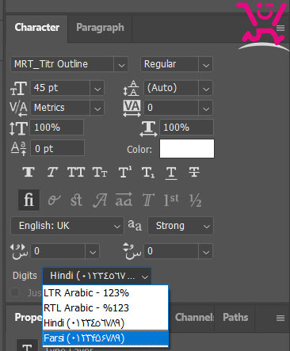
Task: Toggle Contextual Alternates OpenType button
Action: pyautogui.click(x=54, y=200)
